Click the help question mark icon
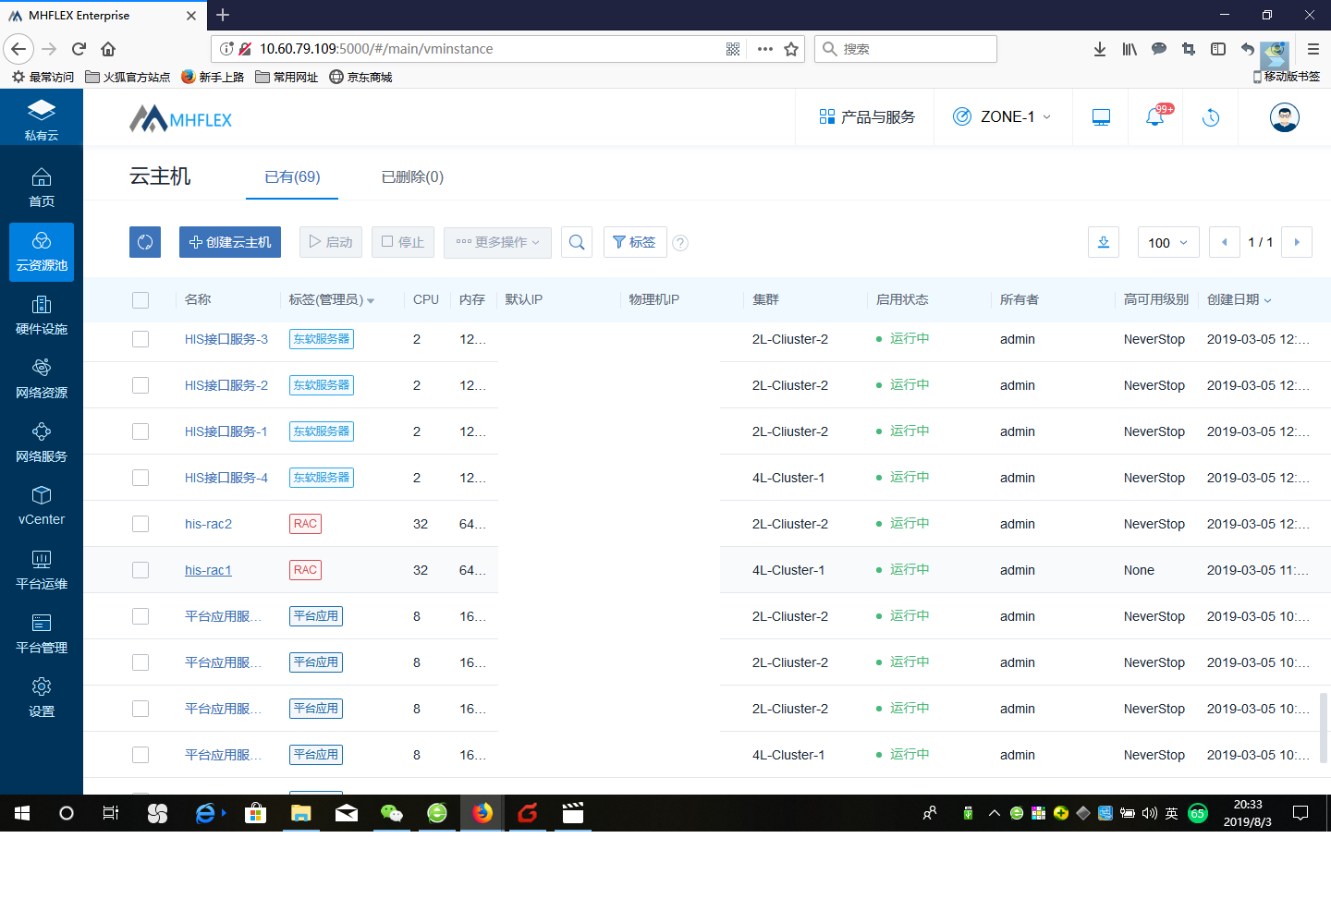Screen dimensions: 1331x923 click(x=680, y=243)
